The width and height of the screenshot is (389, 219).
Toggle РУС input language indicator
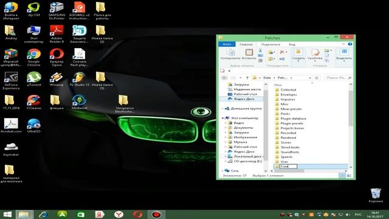point(358,215)
